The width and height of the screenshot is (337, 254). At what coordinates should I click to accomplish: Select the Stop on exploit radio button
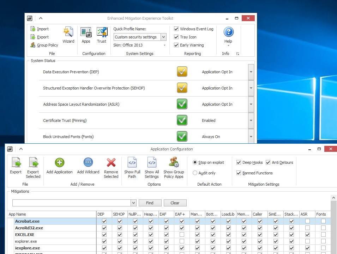click(x=195, y=162)
